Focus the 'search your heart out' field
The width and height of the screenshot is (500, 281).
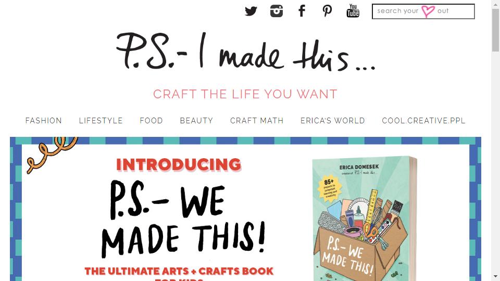click(x=423, y=11)
